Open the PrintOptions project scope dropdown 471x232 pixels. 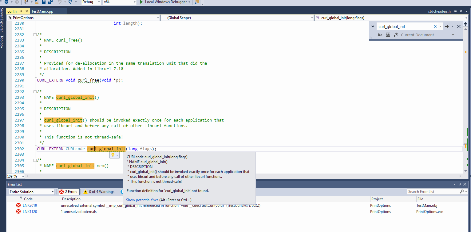[83, 18]
